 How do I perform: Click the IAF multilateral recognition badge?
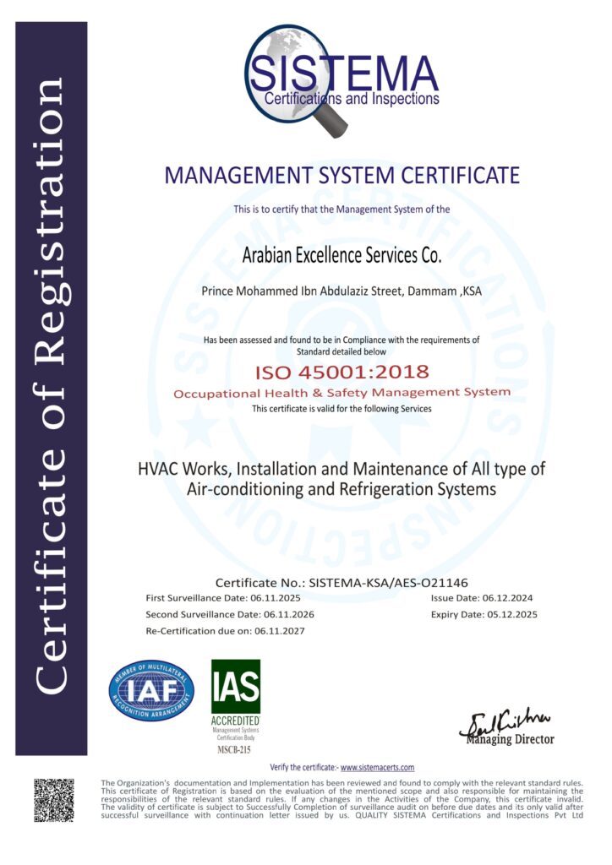click(x=151, y=690)
